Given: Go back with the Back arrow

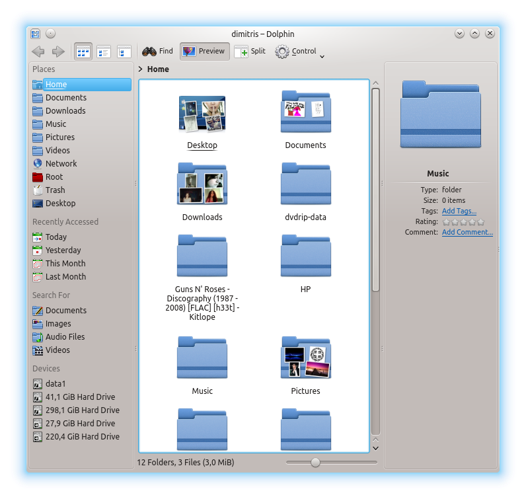Looking at the screenshot, I should pos(38,52).
